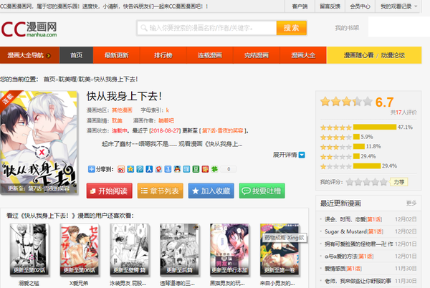The image size is (430, 288).
Task: Open 最新更新 tab
Action: [x=117, y=55]
